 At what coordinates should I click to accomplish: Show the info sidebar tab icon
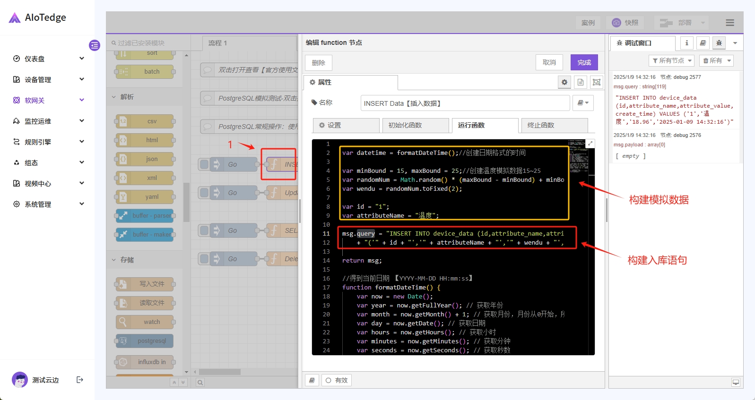pos(687,43)
